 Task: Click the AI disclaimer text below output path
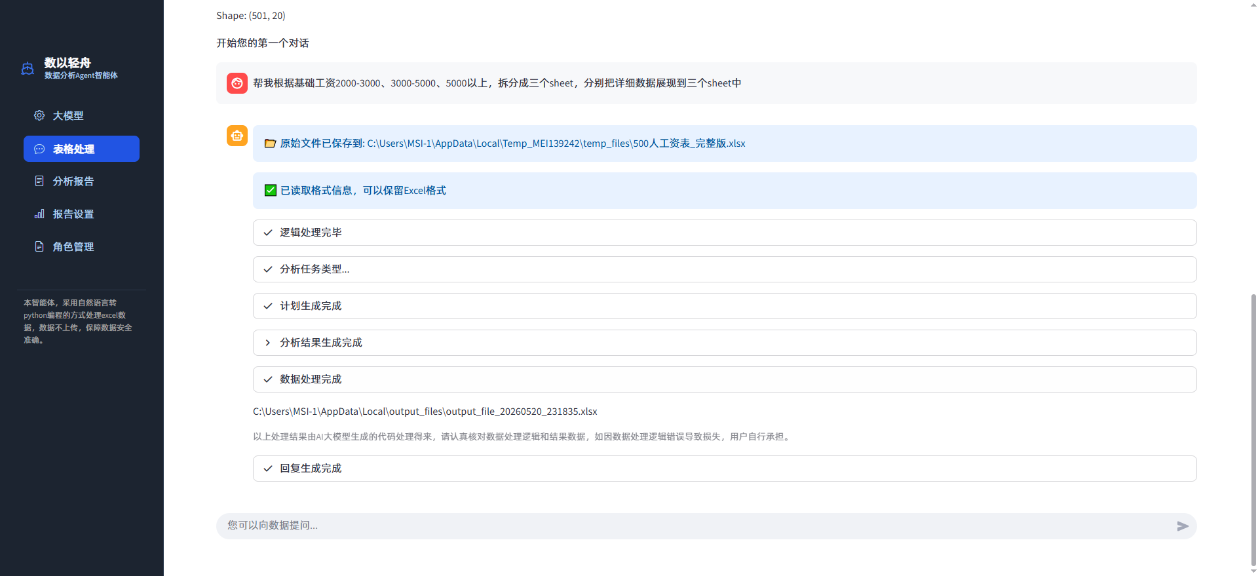tap(523, 436)
